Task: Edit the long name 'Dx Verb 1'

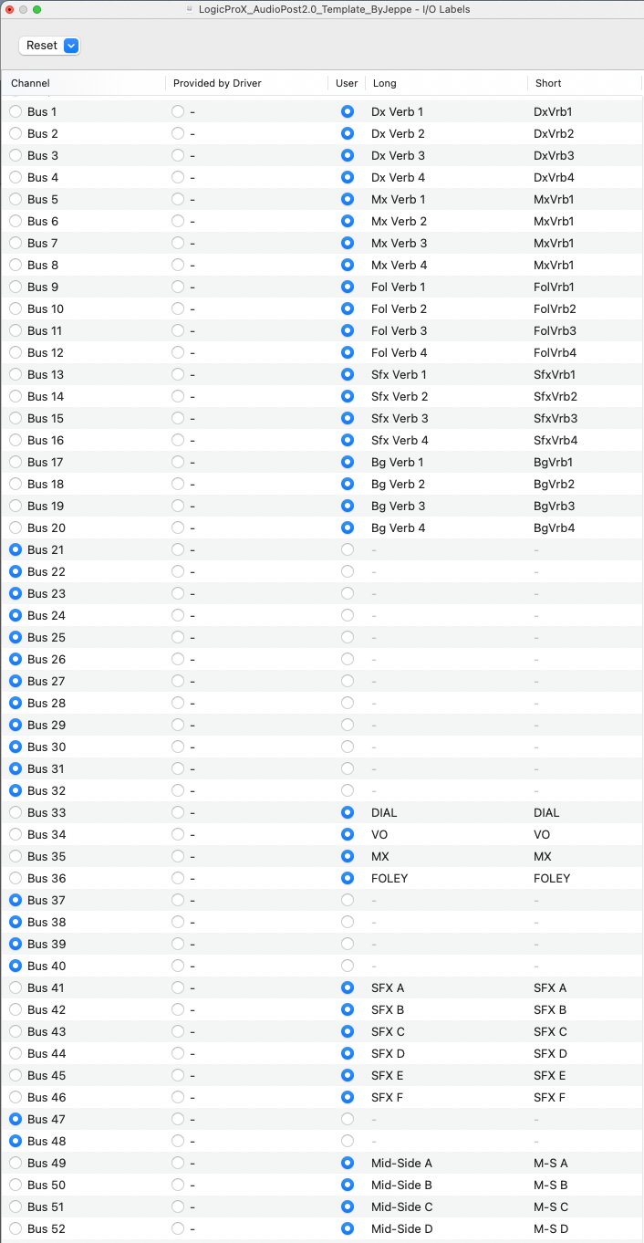Action: [x=398, y=111]
